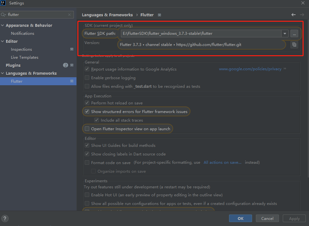Image resolution: width=309 pixels, height=226 pixels.
Task: Check Open Flutter Inspector view on app launch
Action: click(x=87, y=128)
